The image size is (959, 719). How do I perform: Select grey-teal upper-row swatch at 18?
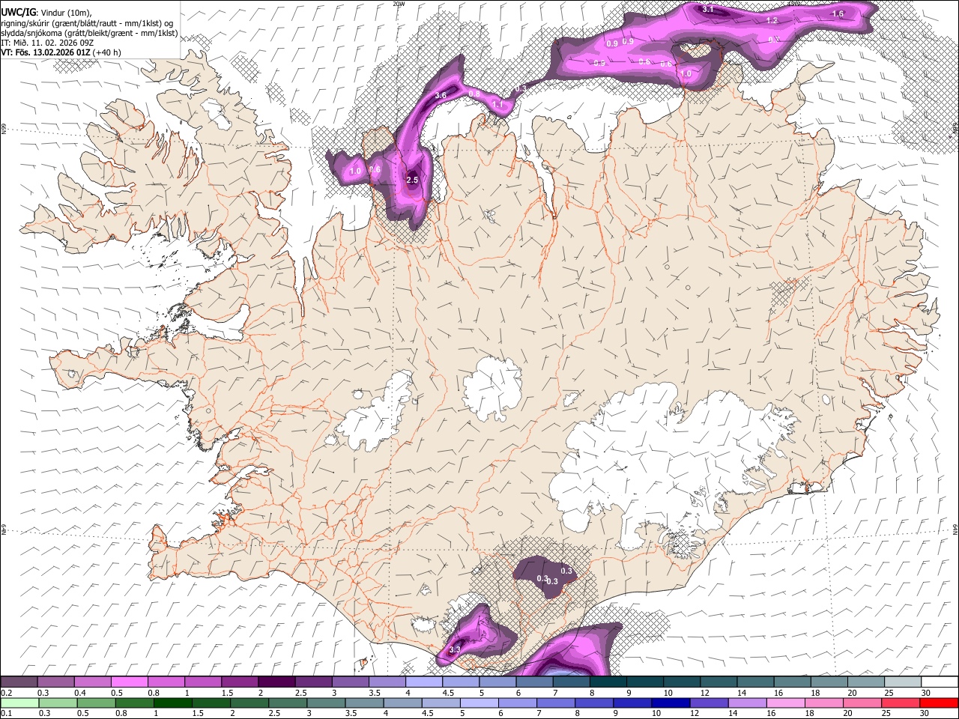point(829,682)
